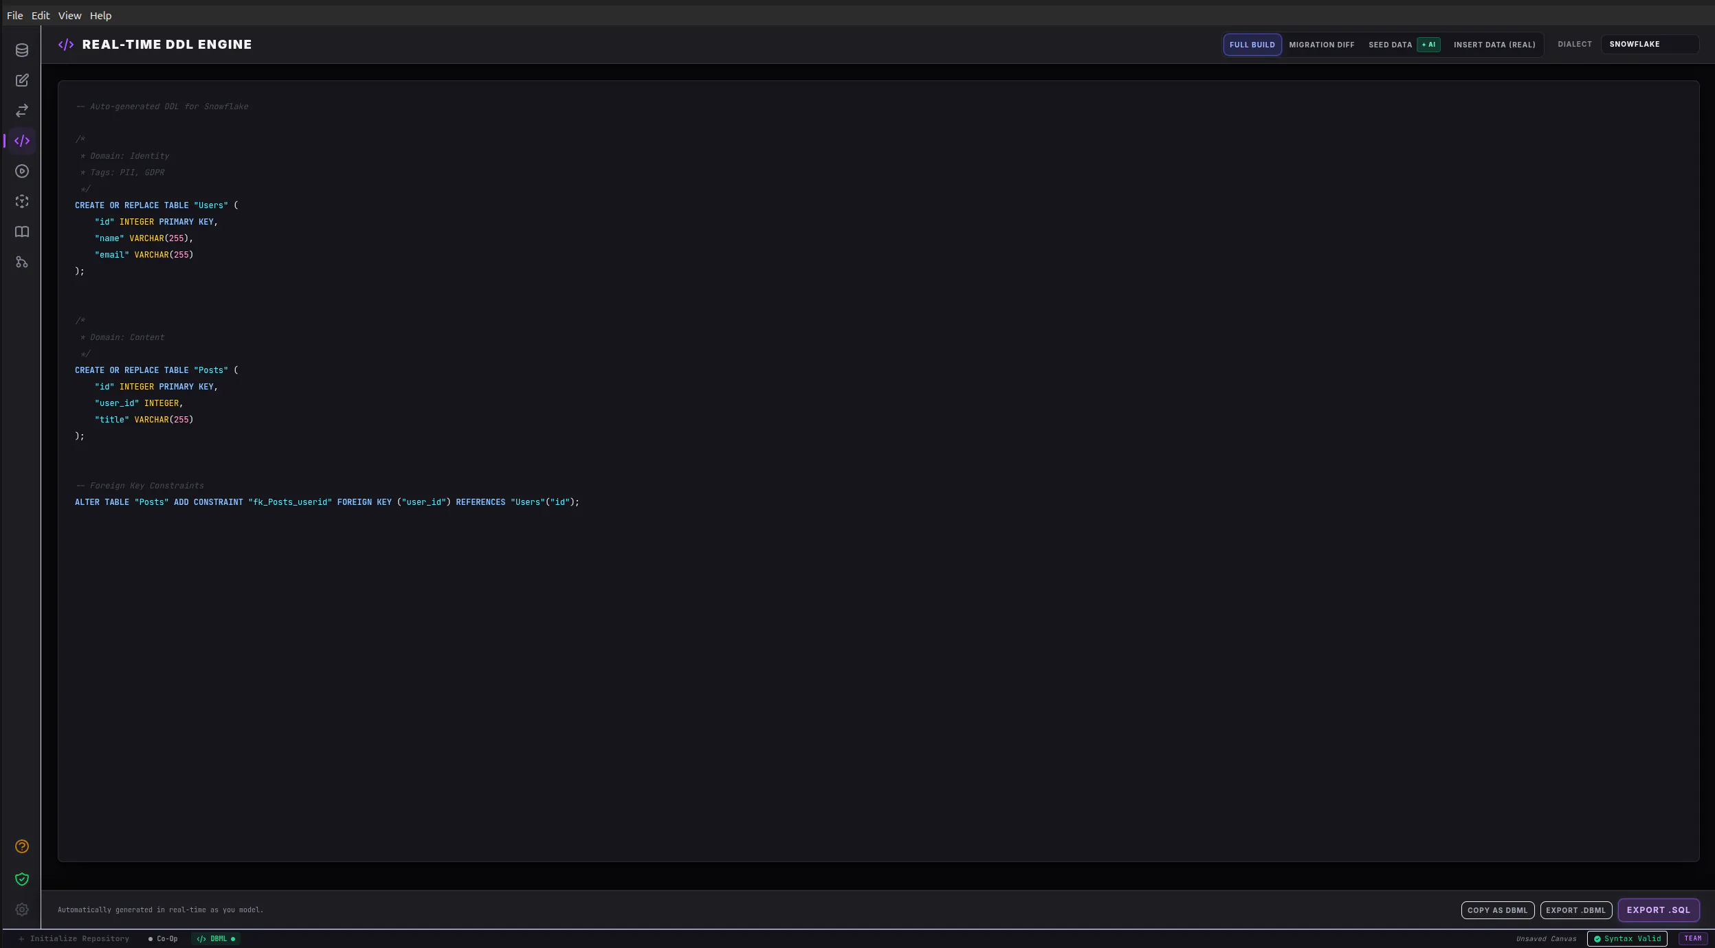Screen dimensions: 1715x948
Task: Open the dashed-square scan icon in sidebar
Action: click(x=22, y=201)
